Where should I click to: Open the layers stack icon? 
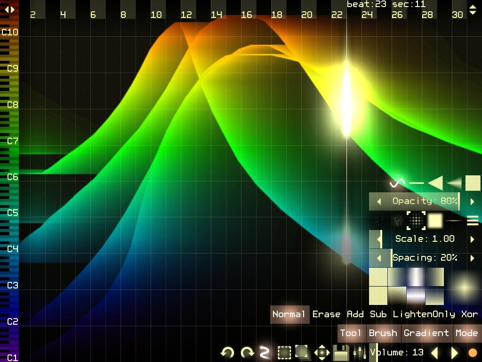click(x=302, y=352)
